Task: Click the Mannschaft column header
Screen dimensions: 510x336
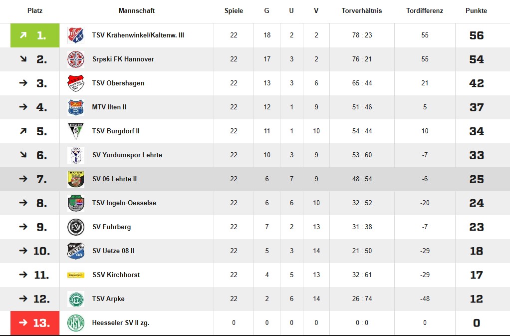Action: [x=137, y=10]
